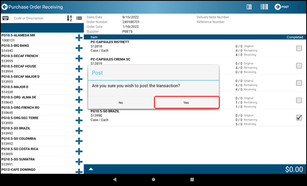Image resolution: width=307 pixels, height=186 pixels.
Task: Add PG10.5-SO SUMATRA with plus icon
Action: [79, 162]
